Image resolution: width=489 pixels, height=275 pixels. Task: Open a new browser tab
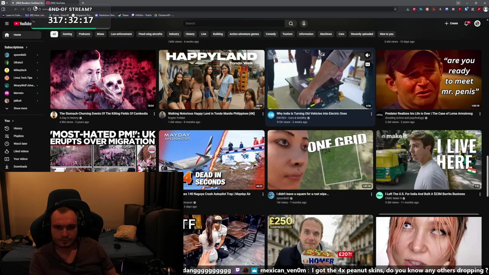83,3
